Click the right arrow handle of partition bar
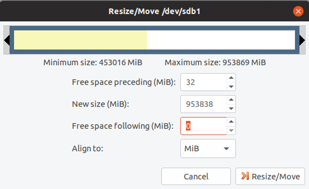Viewport: 309px width, 189px height. (302, 40)
